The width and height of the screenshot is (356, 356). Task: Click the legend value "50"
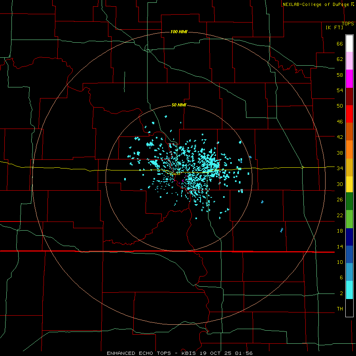click(x=340, y=106)
